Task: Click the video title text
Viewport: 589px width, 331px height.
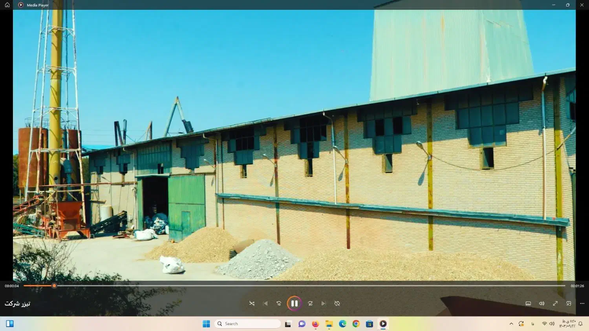Action: tap(17, 304)
